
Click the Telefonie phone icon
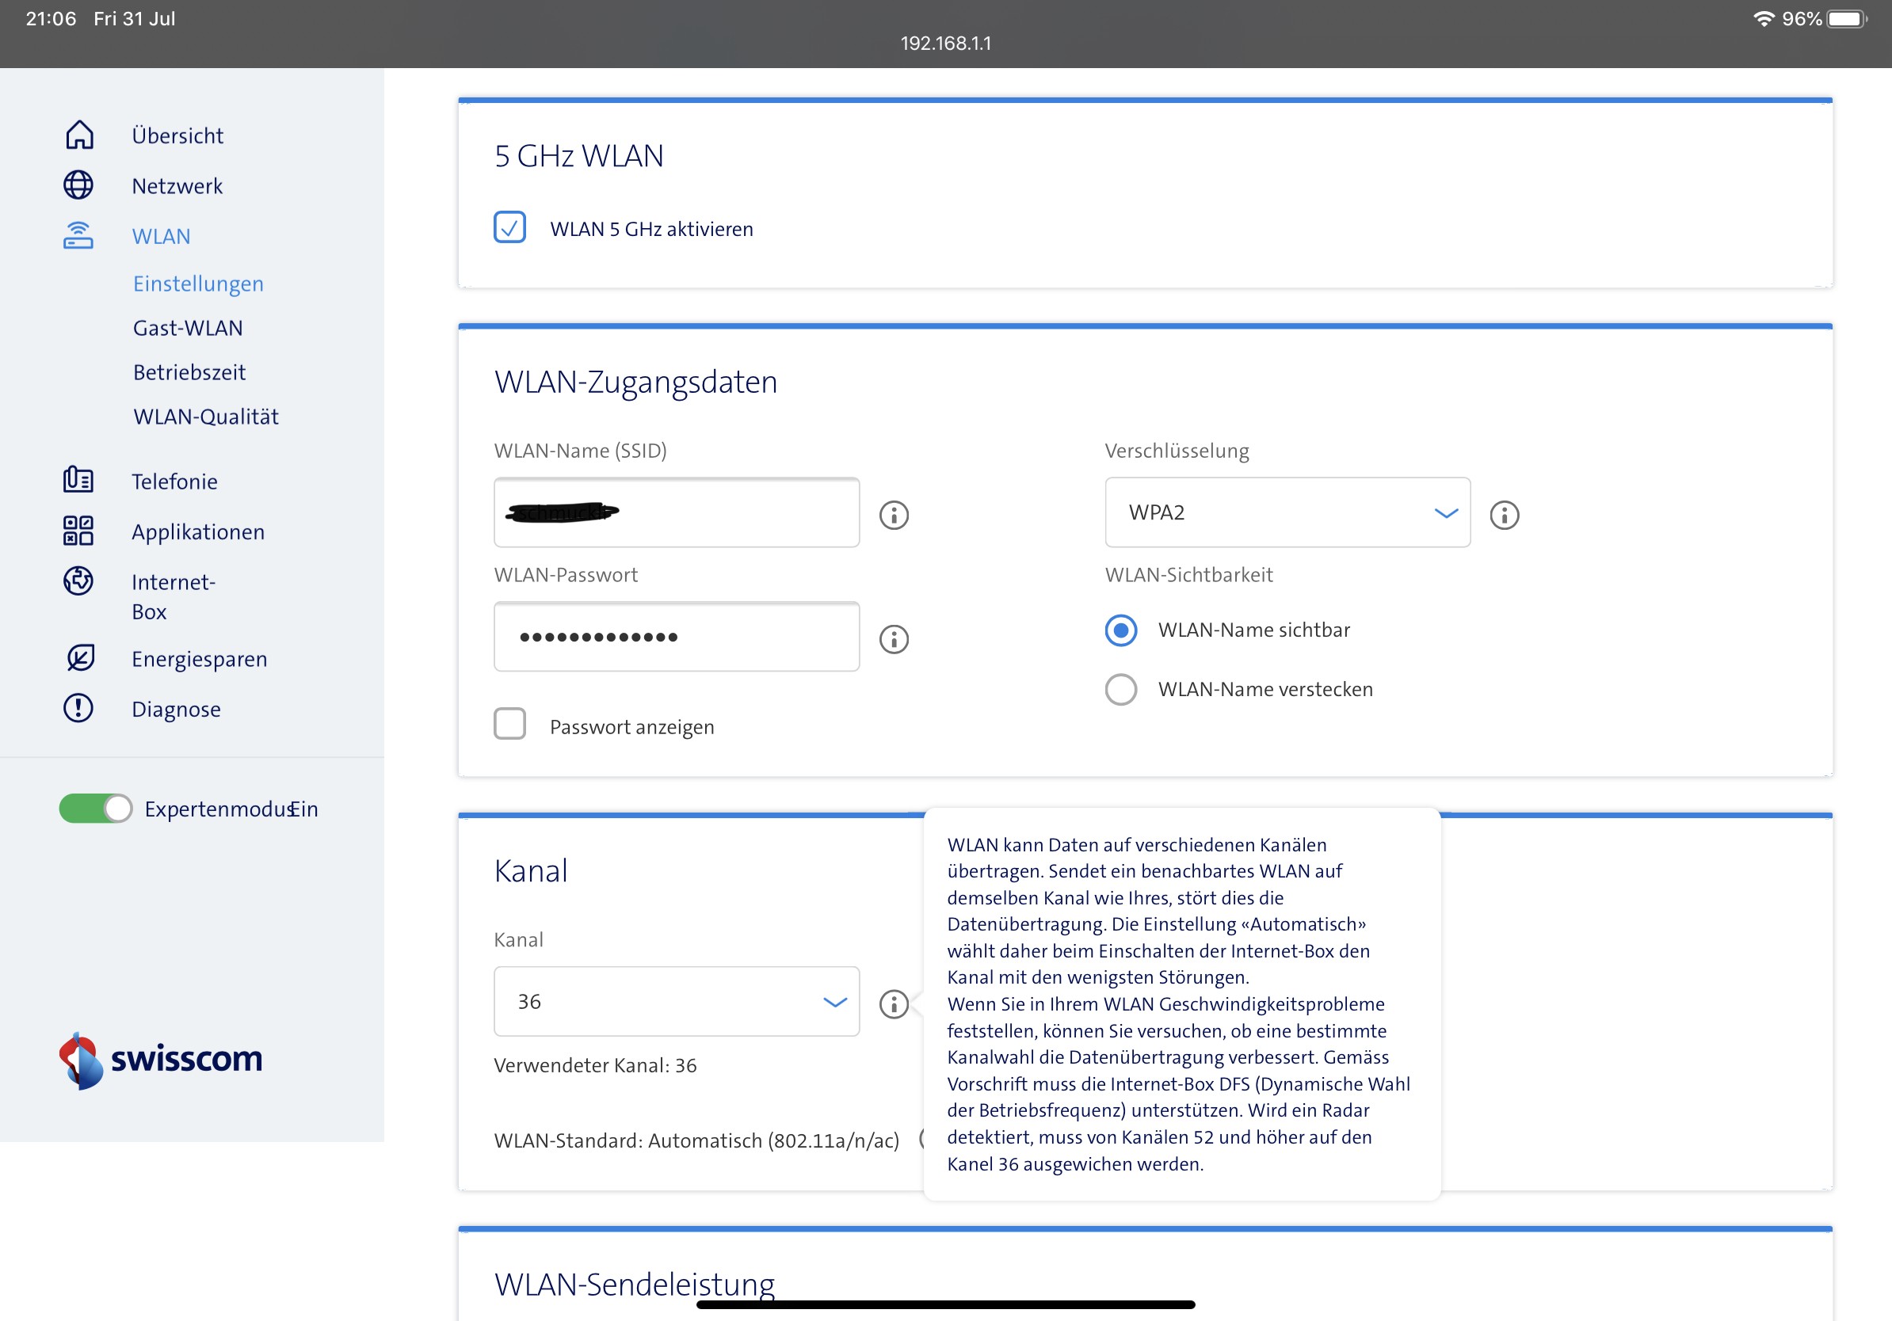coord(78,480)
